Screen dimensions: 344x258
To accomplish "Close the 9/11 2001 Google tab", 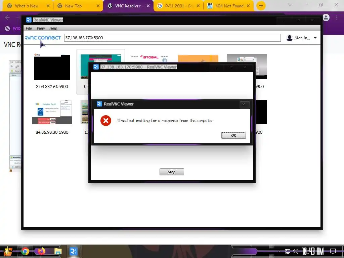I will click(198, 6).
